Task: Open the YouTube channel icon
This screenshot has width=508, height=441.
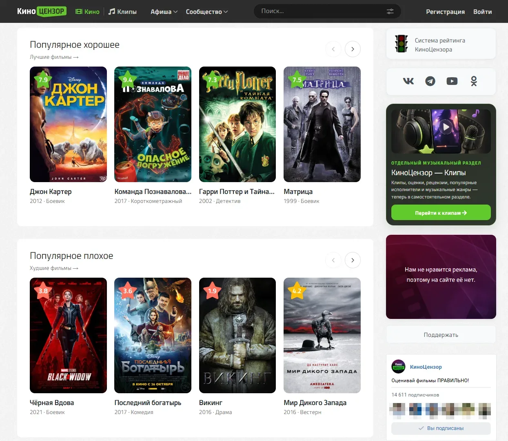Action: coord(452,81)
